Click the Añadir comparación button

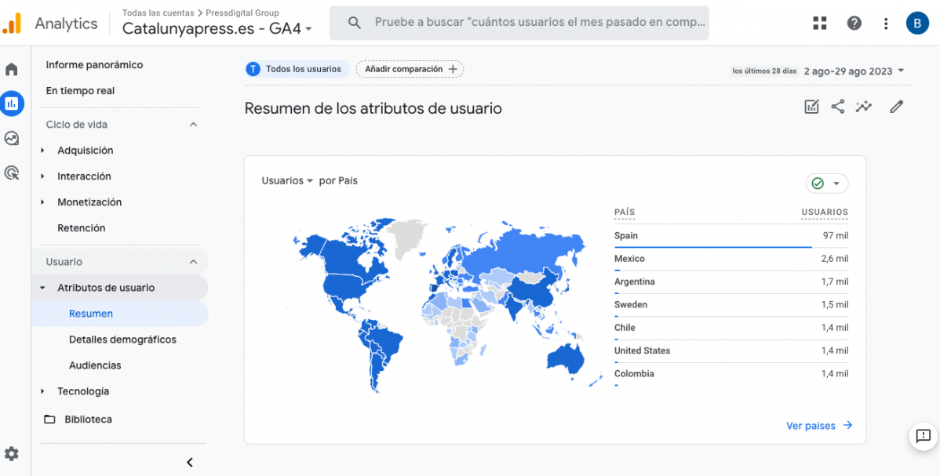[x=410, y=69]
